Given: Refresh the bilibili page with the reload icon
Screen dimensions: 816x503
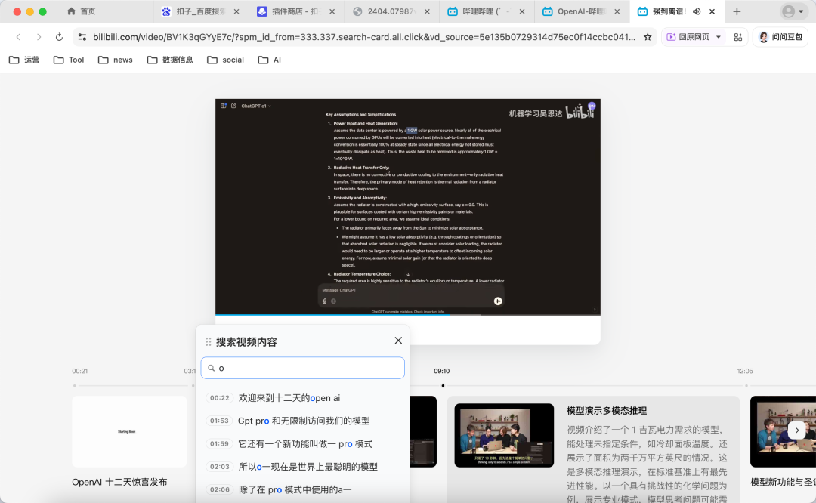Looking at the screenshot, I should coord(59,35).
